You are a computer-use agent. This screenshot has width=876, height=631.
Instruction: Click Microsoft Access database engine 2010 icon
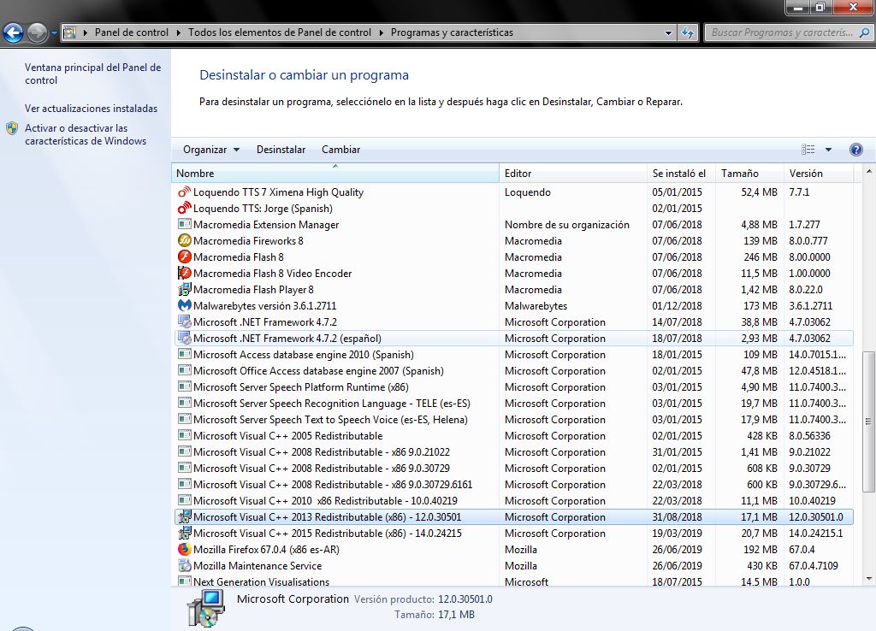184,355
